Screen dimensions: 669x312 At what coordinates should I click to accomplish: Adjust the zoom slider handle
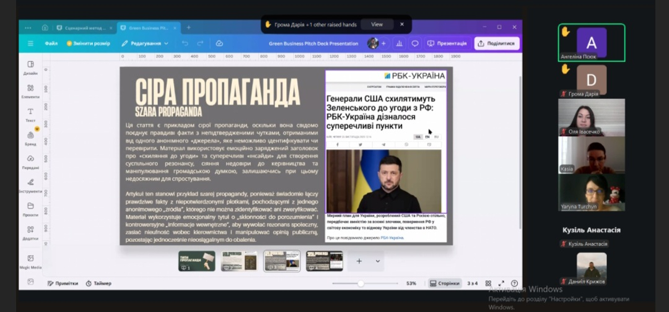tap(361, 284)
